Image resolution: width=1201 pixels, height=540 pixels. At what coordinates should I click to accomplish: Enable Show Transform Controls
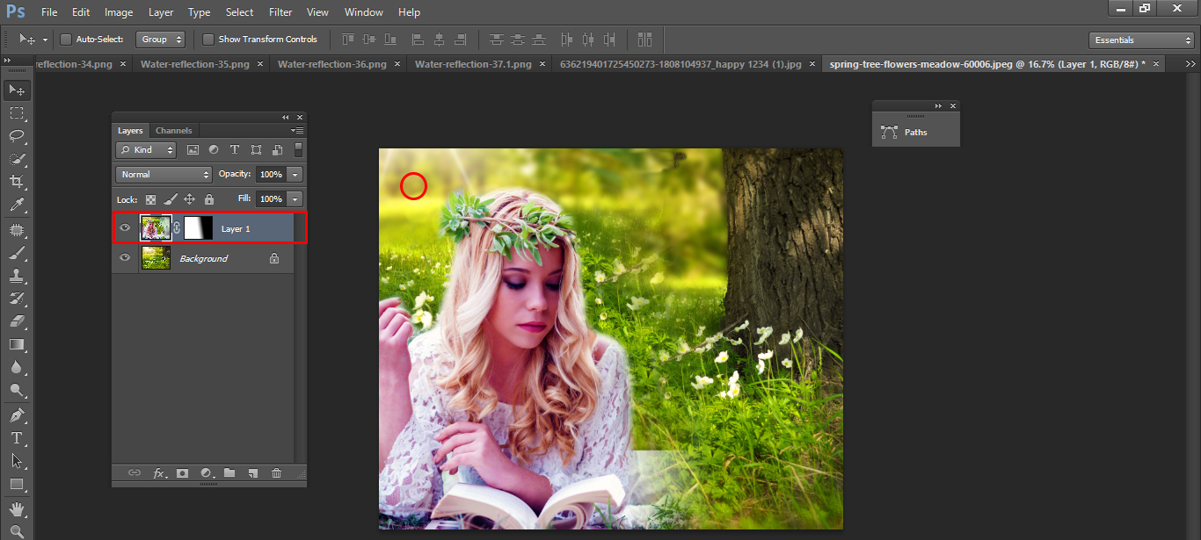pos(208,39)
